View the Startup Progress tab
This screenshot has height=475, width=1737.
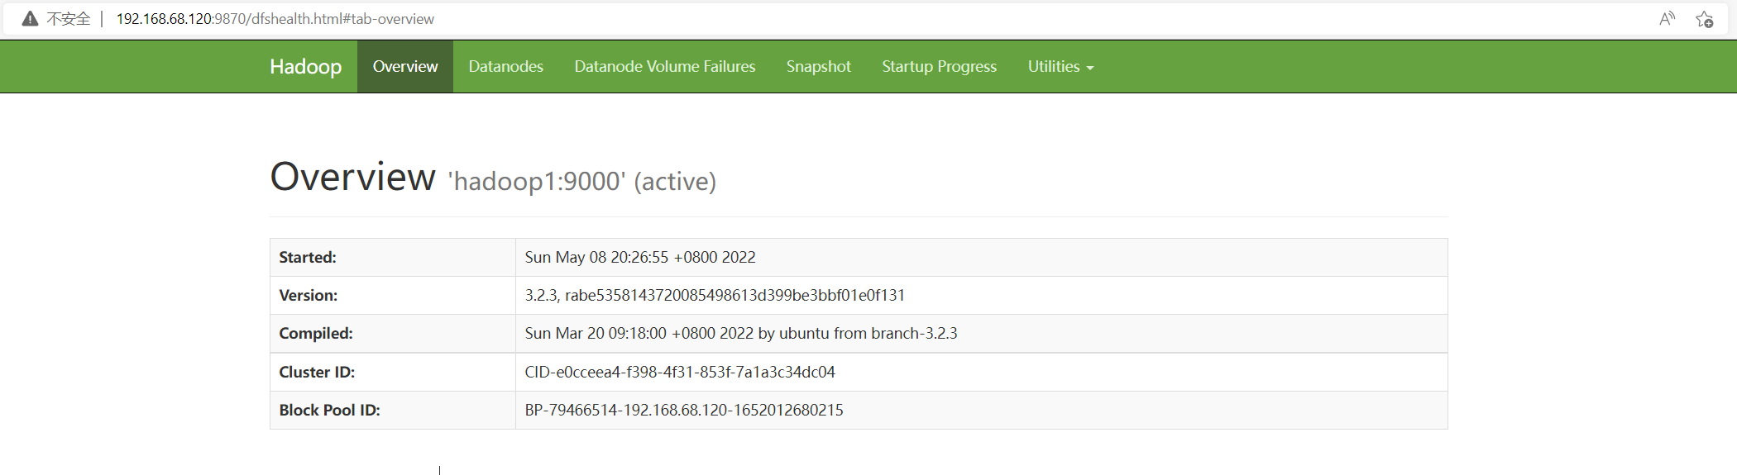(939, 66)
